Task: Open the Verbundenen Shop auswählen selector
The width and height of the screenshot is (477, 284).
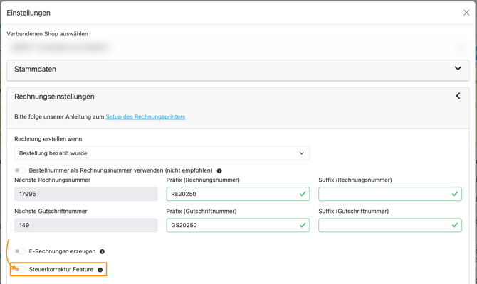Action: (x=238, y=48)
